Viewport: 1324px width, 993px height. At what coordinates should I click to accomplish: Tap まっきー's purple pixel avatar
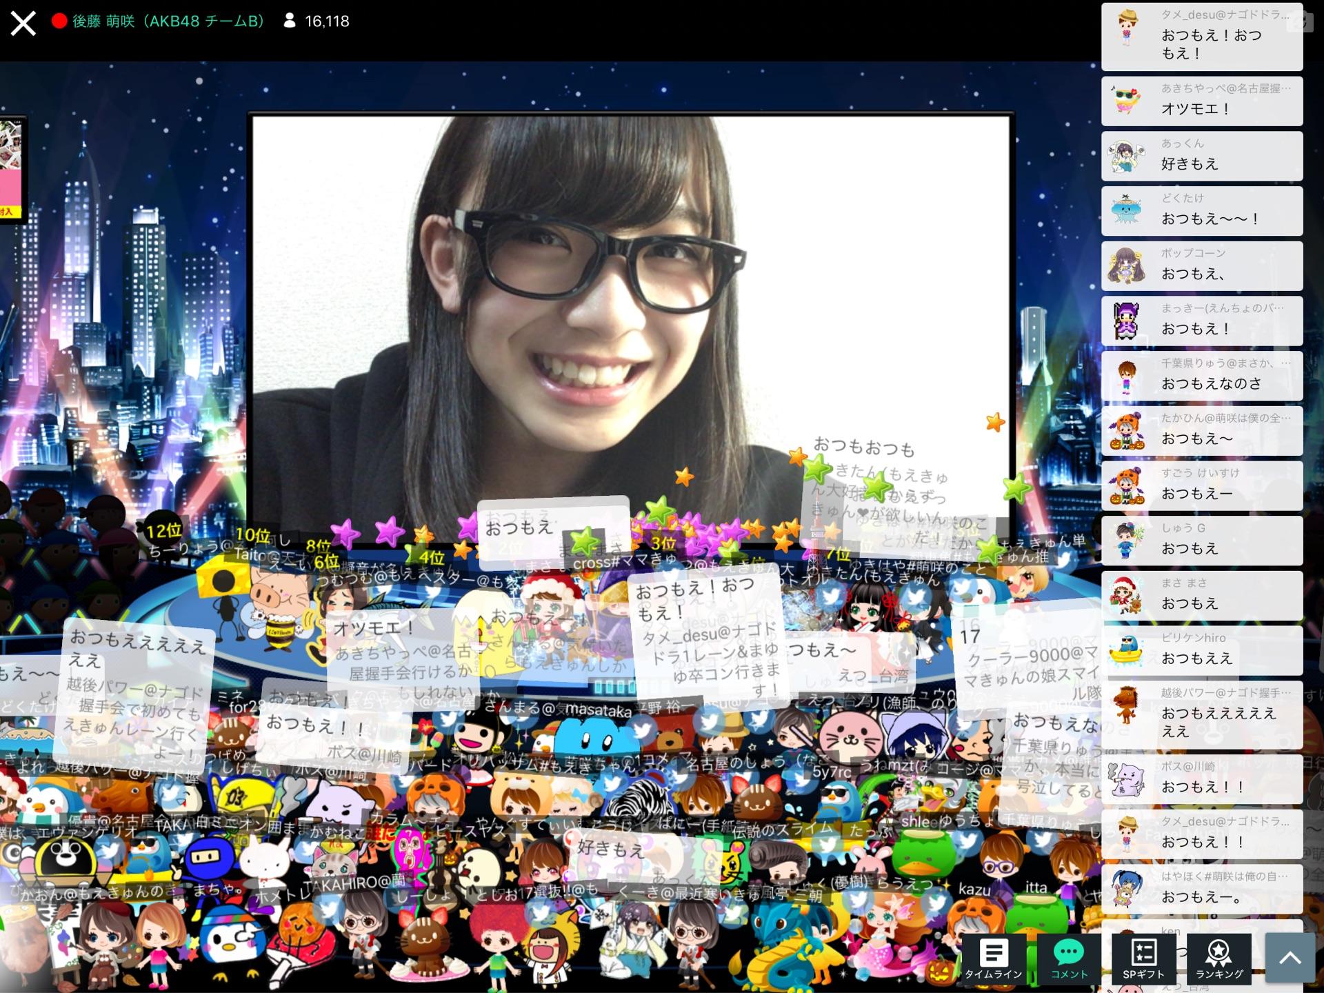1127,321
